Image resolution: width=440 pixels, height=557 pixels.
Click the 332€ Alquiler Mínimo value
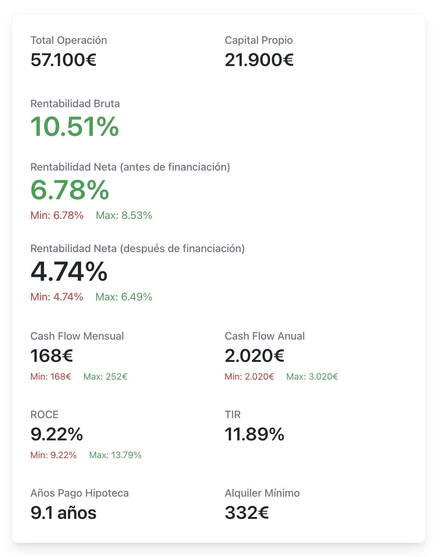(247, 513)
